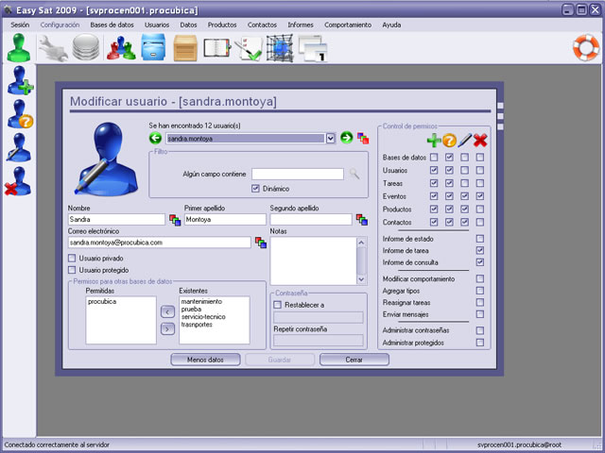The height and width of the screenshot is (453, 605).
Task: Click the add user sidebar icon
Action: [20, 80]
